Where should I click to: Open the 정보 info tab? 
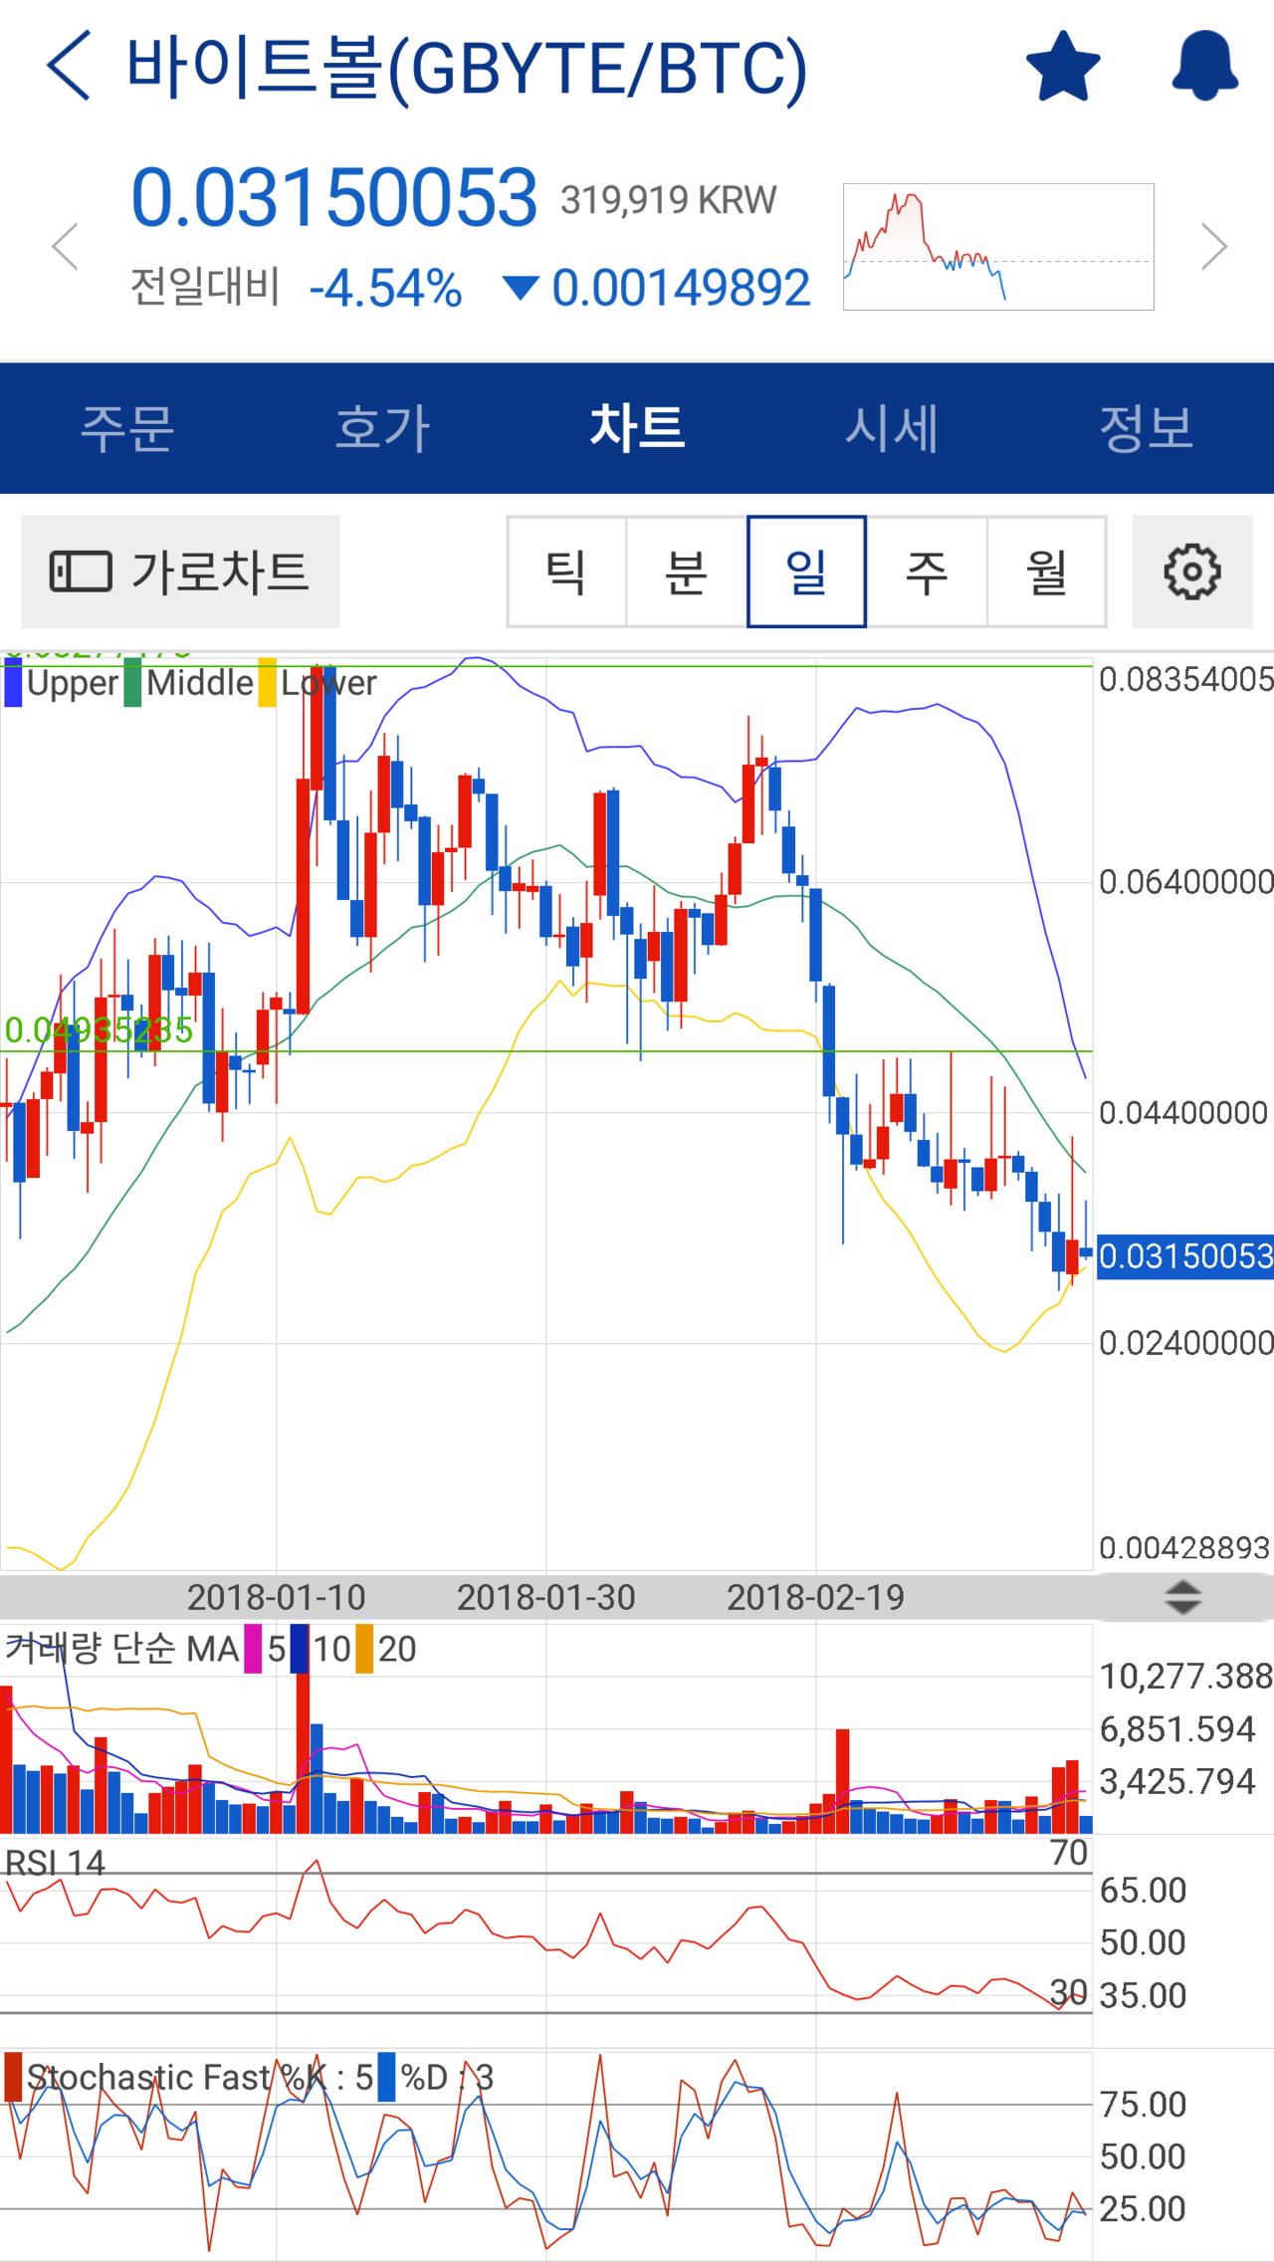coord(1147,428)
